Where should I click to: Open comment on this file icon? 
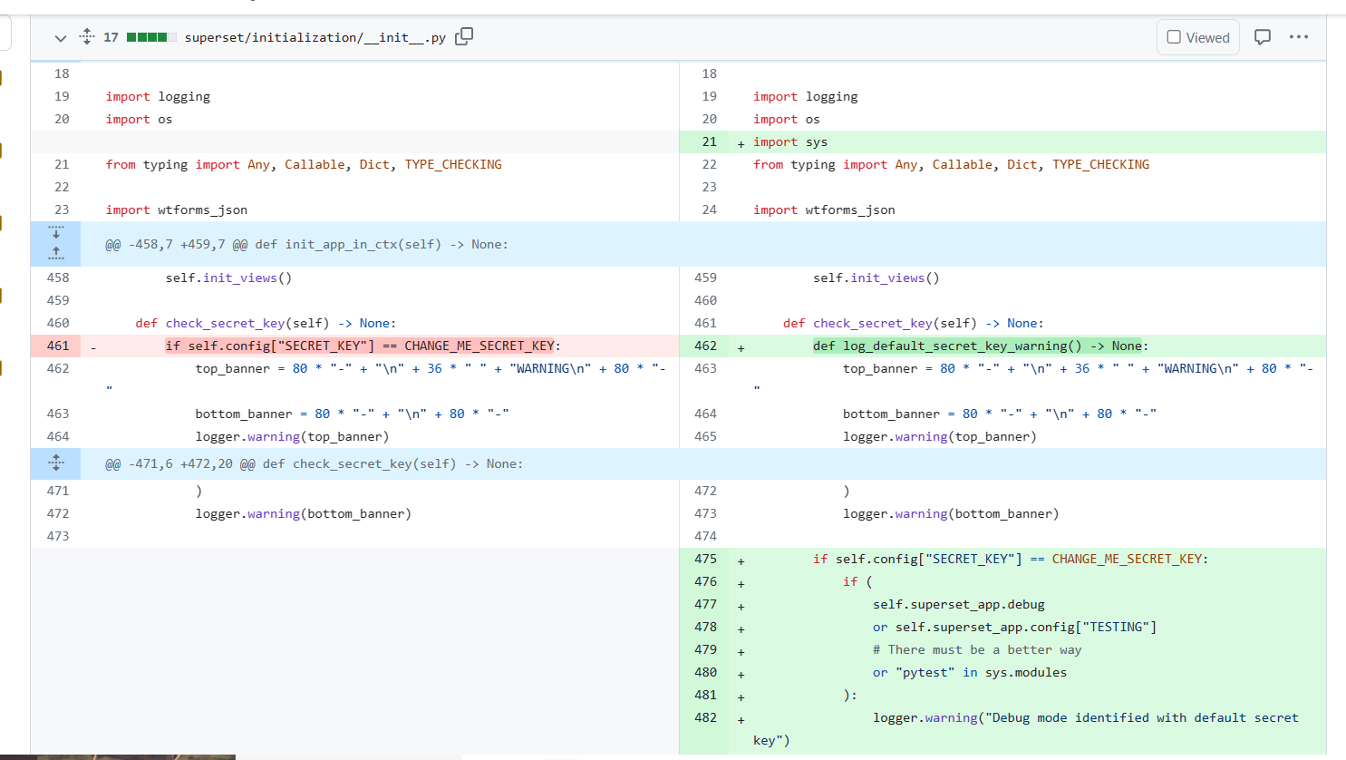click(x=1262, y=37)
